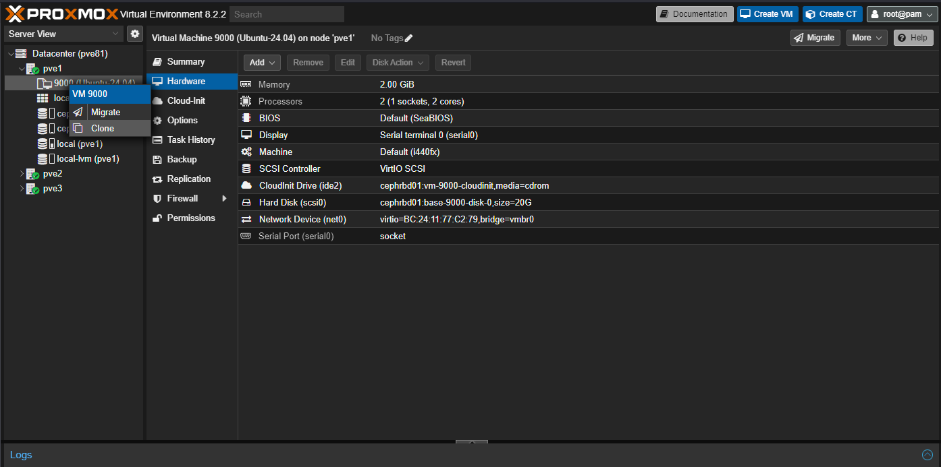The height and width of the screenshot is (467, 941).
Task: Click the No Tags label
Action: [x=387, y=38]
